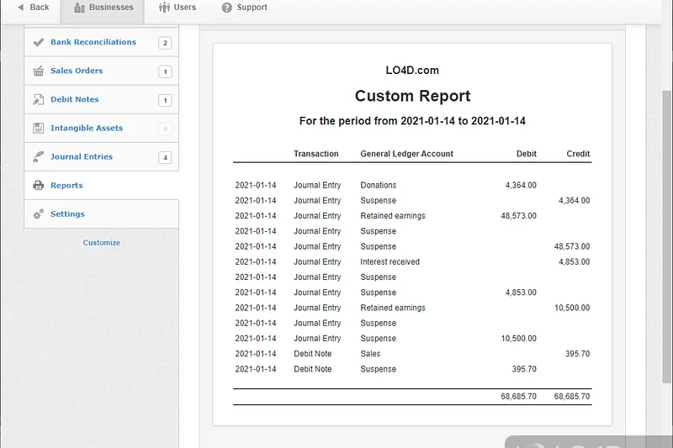Click the Reports printer icon
Image resolution: width=673 pixels, height=448 pixels.
click(x=38, y=186)
